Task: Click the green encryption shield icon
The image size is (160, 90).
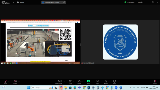Action: click(x=125, y=2)
